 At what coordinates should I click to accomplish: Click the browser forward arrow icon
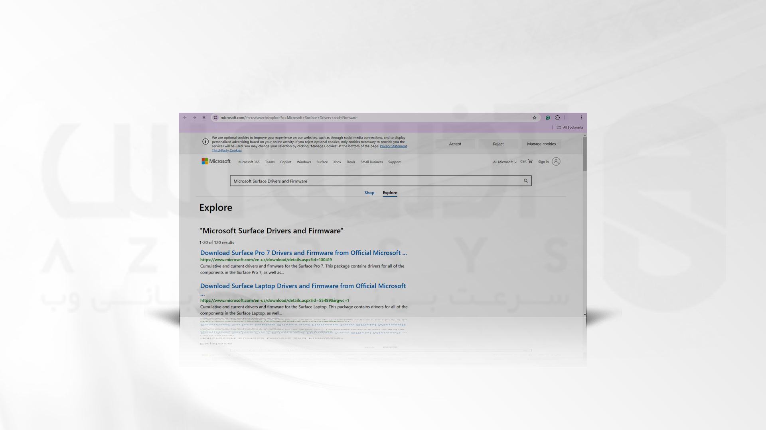(194, 117)
